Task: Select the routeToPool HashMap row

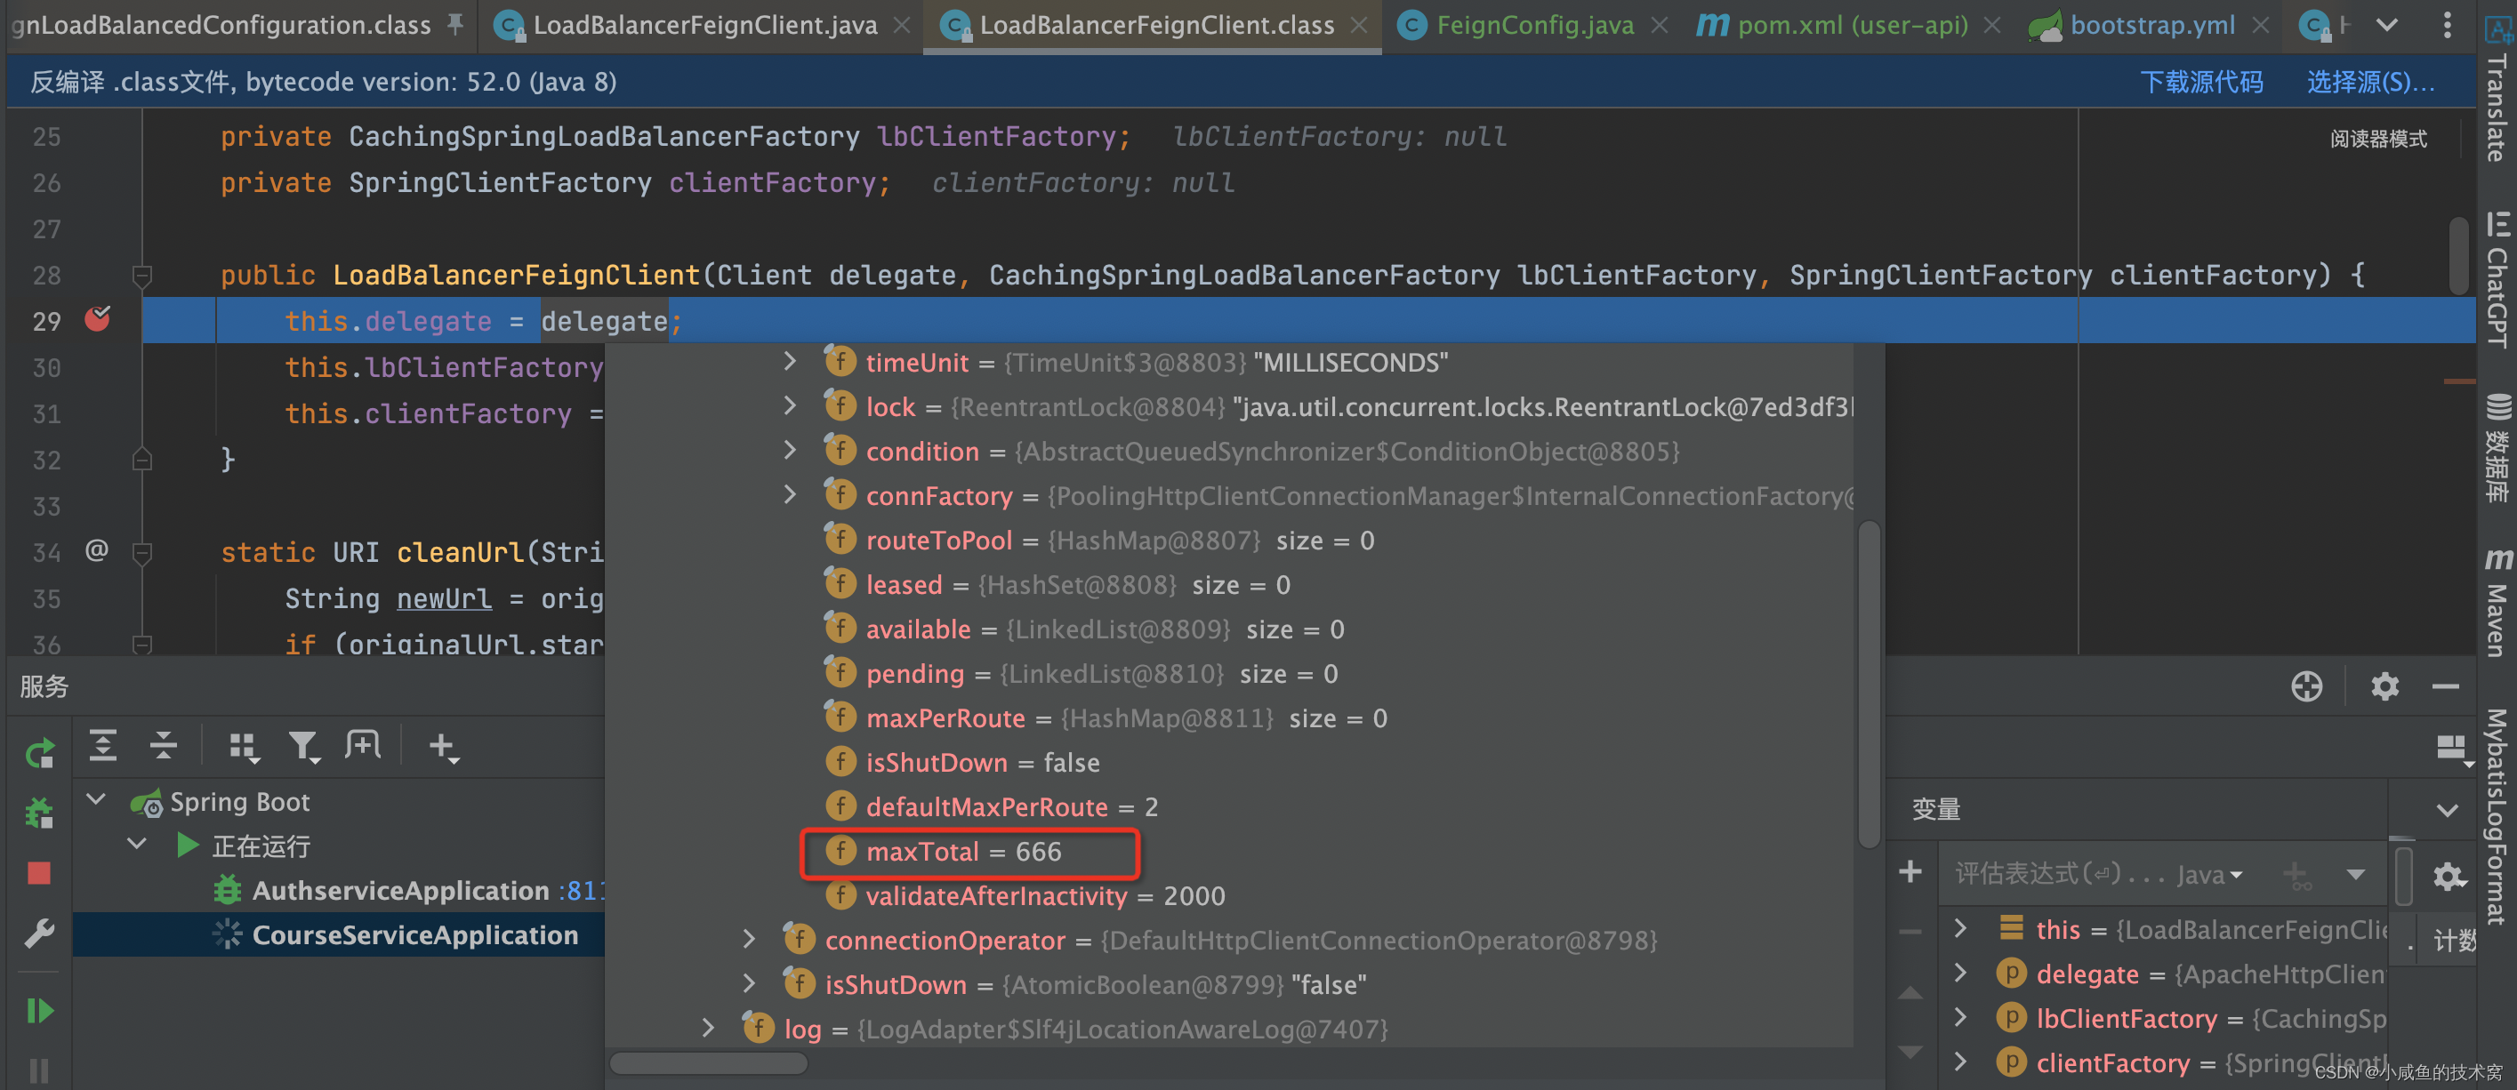Action: coord(1098,541)
